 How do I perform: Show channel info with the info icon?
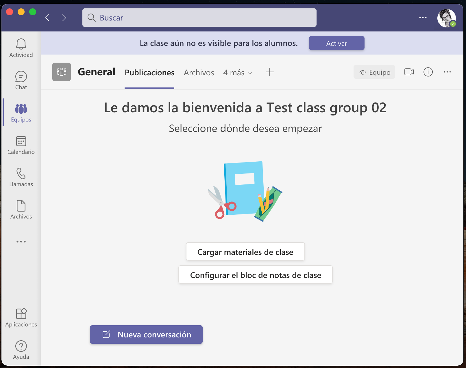pyautogui.click(x=428, y=72)
